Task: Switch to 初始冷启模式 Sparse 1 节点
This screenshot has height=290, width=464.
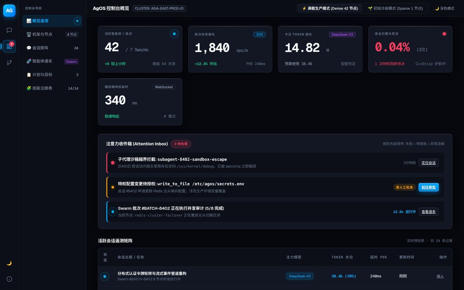Action: pos(395,8)
